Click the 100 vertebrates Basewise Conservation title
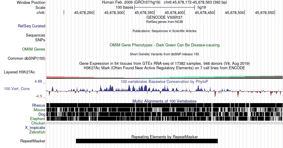 164,81
